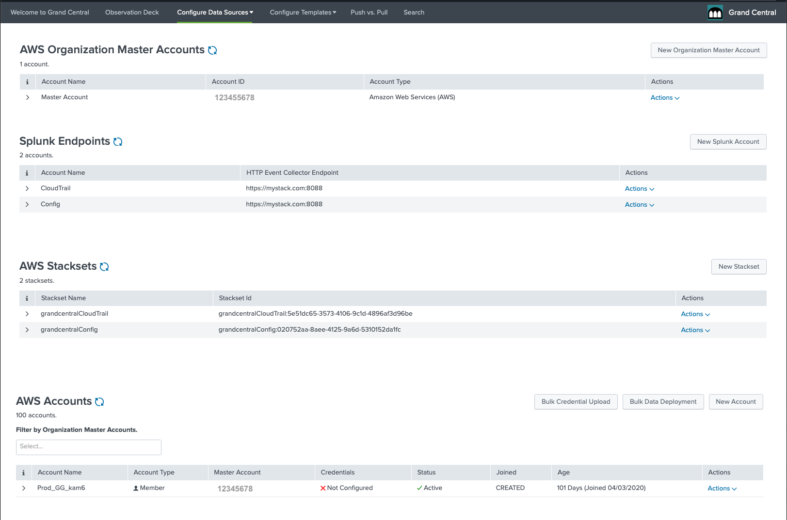Click info column icon in Stacksets table
Viewport: 787px width, 520px height.
[x=27, y=298]
